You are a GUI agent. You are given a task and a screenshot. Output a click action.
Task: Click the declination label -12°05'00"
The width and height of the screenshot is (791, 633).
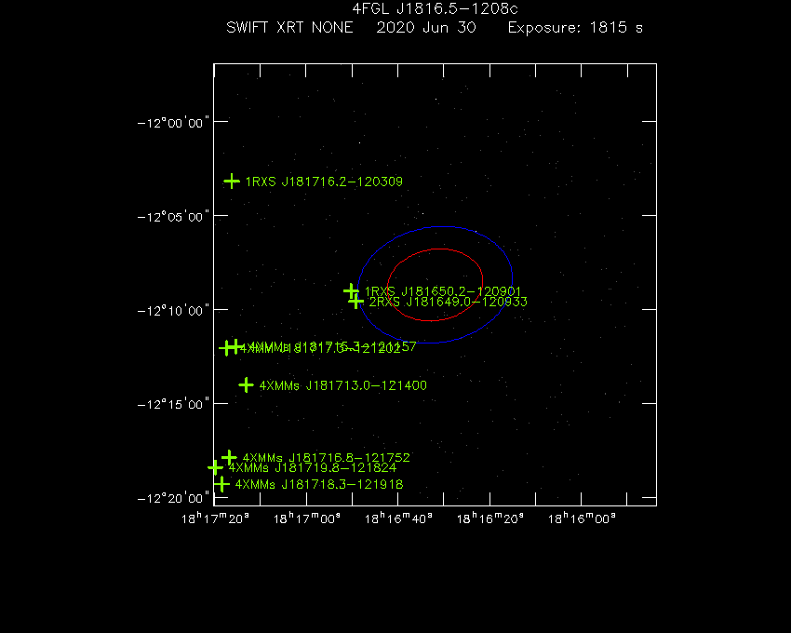173,217
